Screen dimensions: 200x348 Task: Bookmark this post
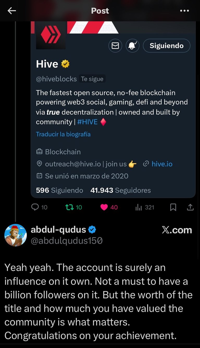(173, 207)
